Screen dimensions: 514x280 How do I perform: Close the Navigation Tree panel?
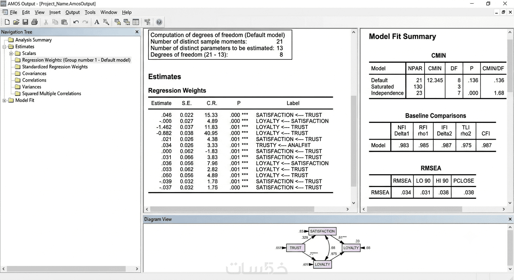tap(137, 32)
